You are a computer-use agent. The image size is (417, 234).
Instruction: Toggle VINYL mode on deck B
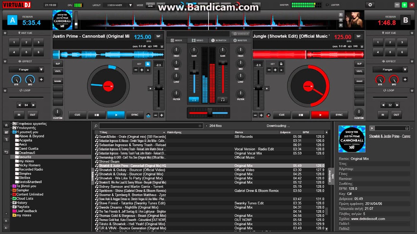[359, 71]
